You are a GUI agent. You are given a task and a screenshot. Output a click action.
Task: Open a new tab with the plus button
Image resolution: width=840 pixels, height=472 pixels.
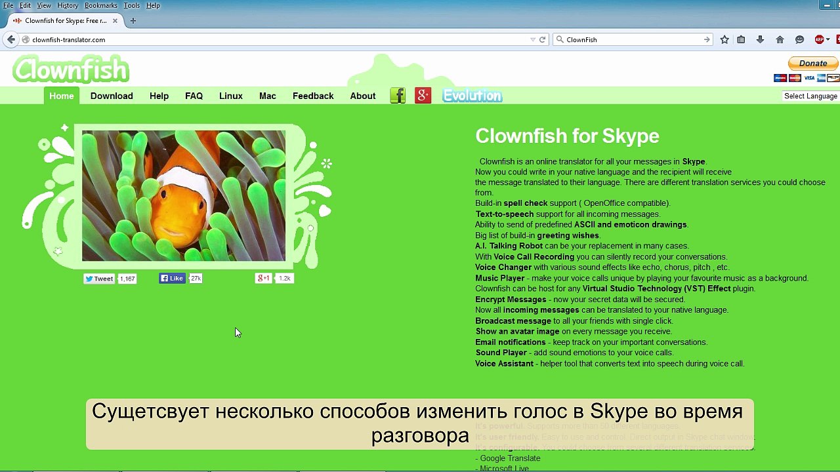[x=133, y=20]
